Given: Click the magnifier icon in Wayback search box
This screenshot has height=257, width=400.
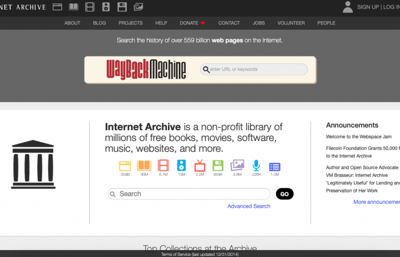Looking at the screenshot, I should pyautogui.click(x=206, y=69).
